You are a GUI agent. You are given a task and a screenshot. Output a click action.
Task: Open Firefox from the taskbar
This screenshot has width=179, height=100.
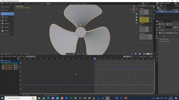click(x=89, y=98)
